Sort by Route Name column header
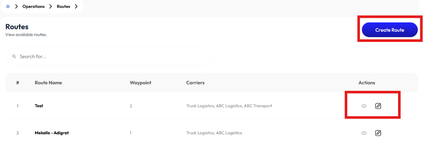The width and height of the screenshot is (423, 145). point(48,83)
